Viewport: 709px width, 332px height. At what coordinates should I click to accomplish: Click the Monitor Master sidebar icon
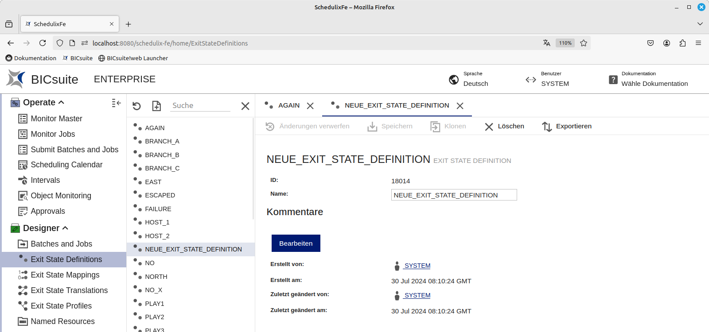tap(23, 119)
